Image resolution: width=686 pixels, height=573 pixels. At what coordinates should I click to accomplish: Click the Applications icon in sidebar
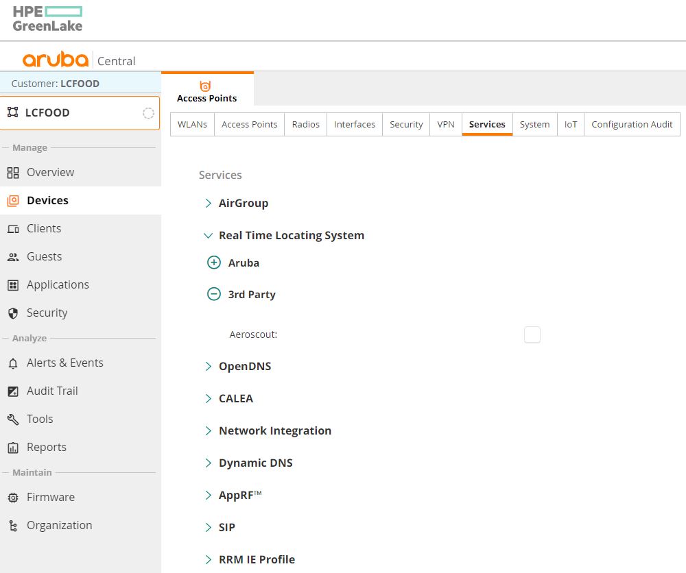(x=13, y=285)
